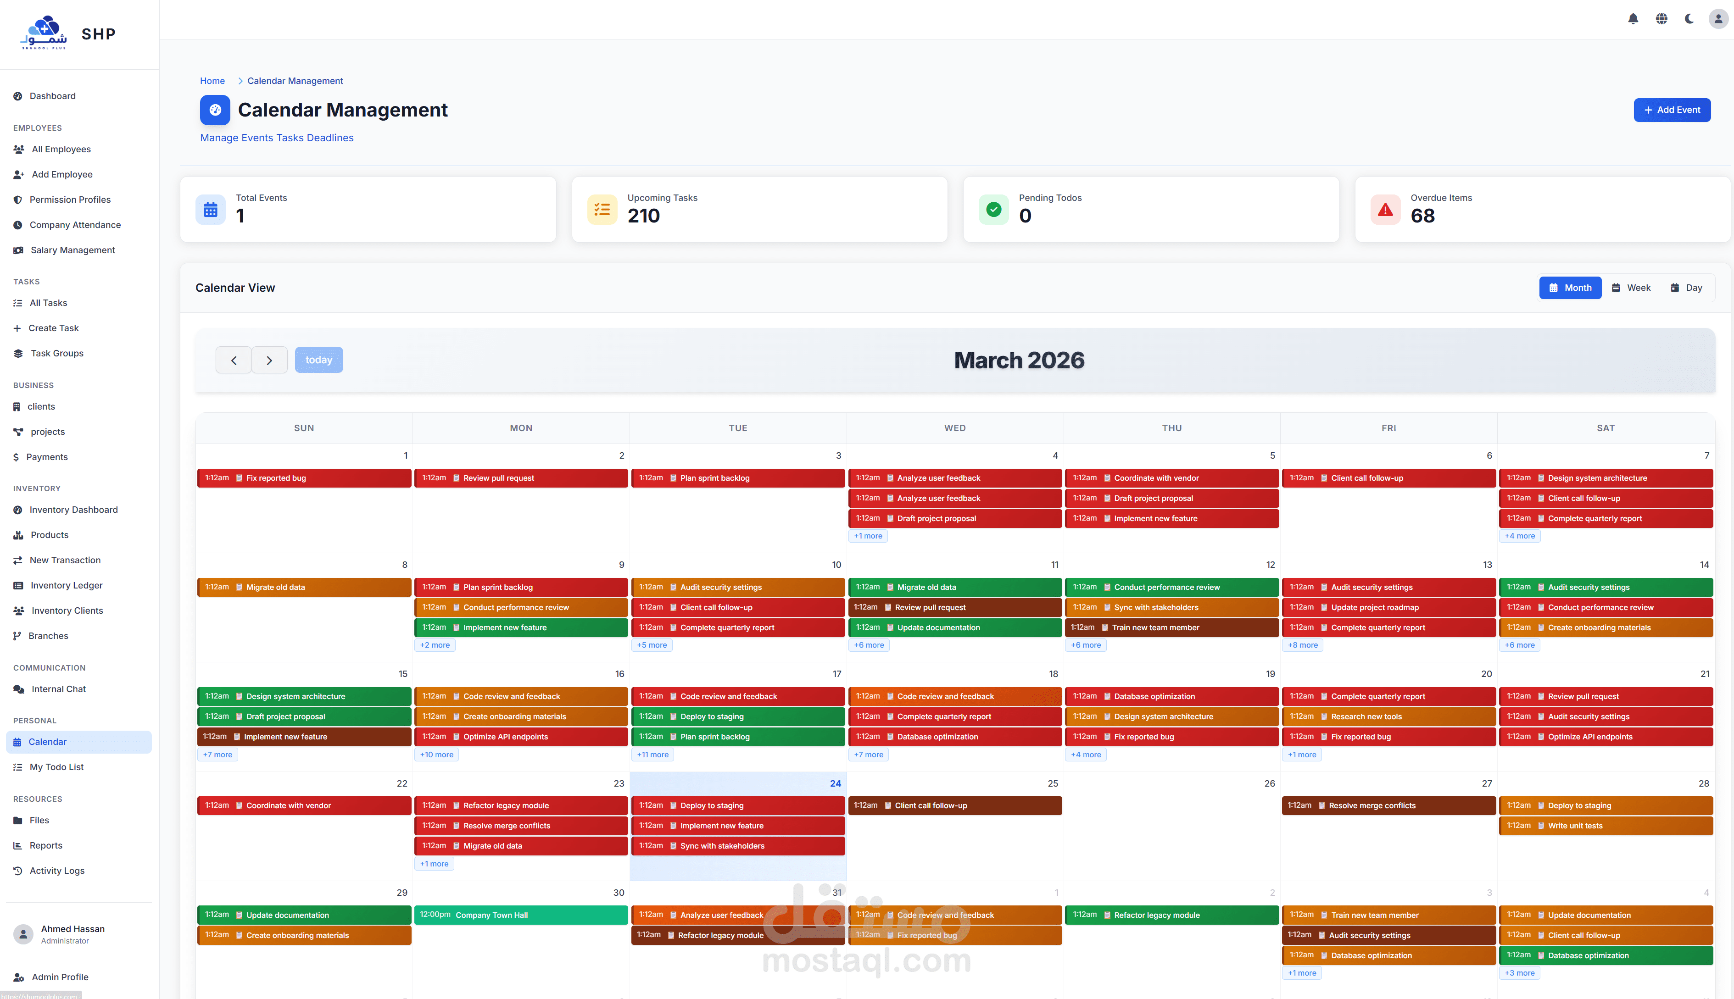The height and width of the screenshot is (999, 1734).
Task: Click the Pending Todos checkmark icon
Action: tap(993, 210)
